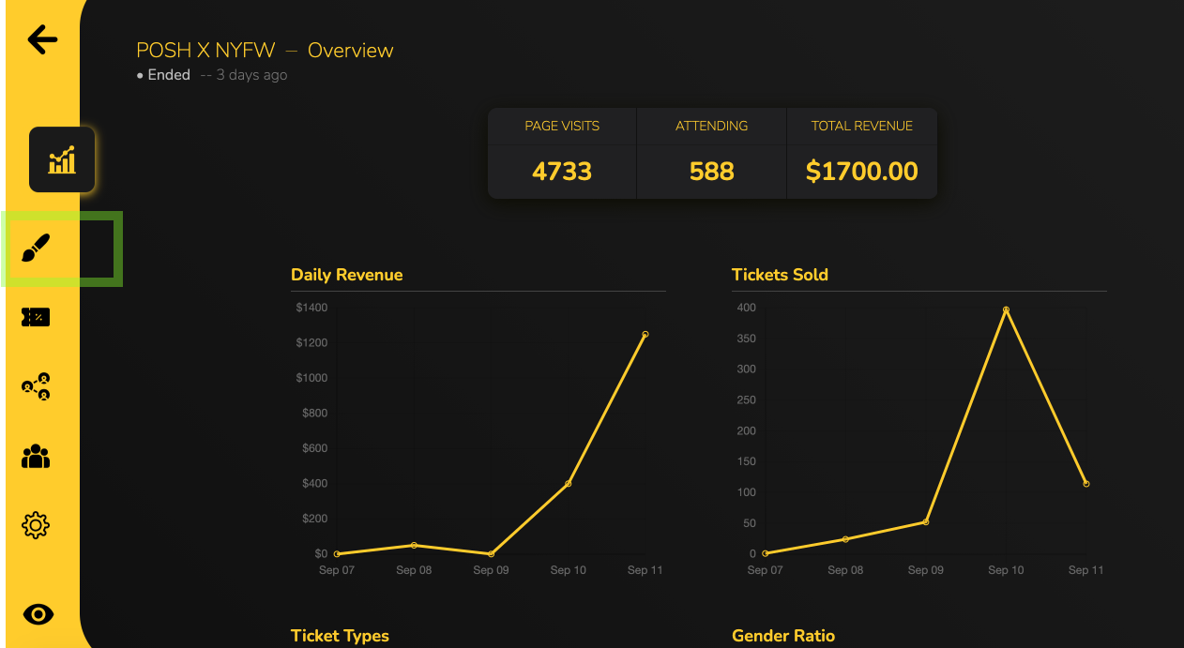Click the $1700.00 revenue value
Viewport: 1184px width, 648px height.
click(x=862, y=172)
